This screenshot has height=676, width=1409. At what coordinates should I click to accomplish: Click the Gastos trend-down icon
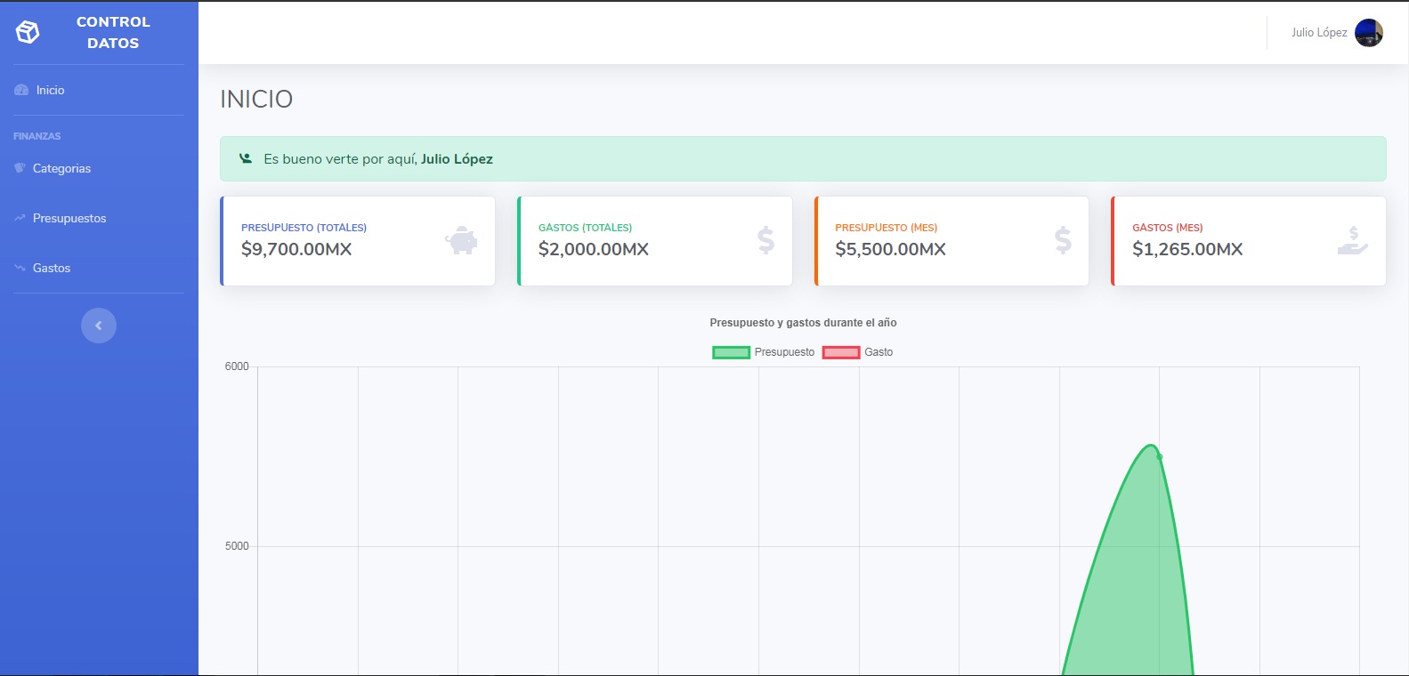pyautogui.click(x=20, y=268)
